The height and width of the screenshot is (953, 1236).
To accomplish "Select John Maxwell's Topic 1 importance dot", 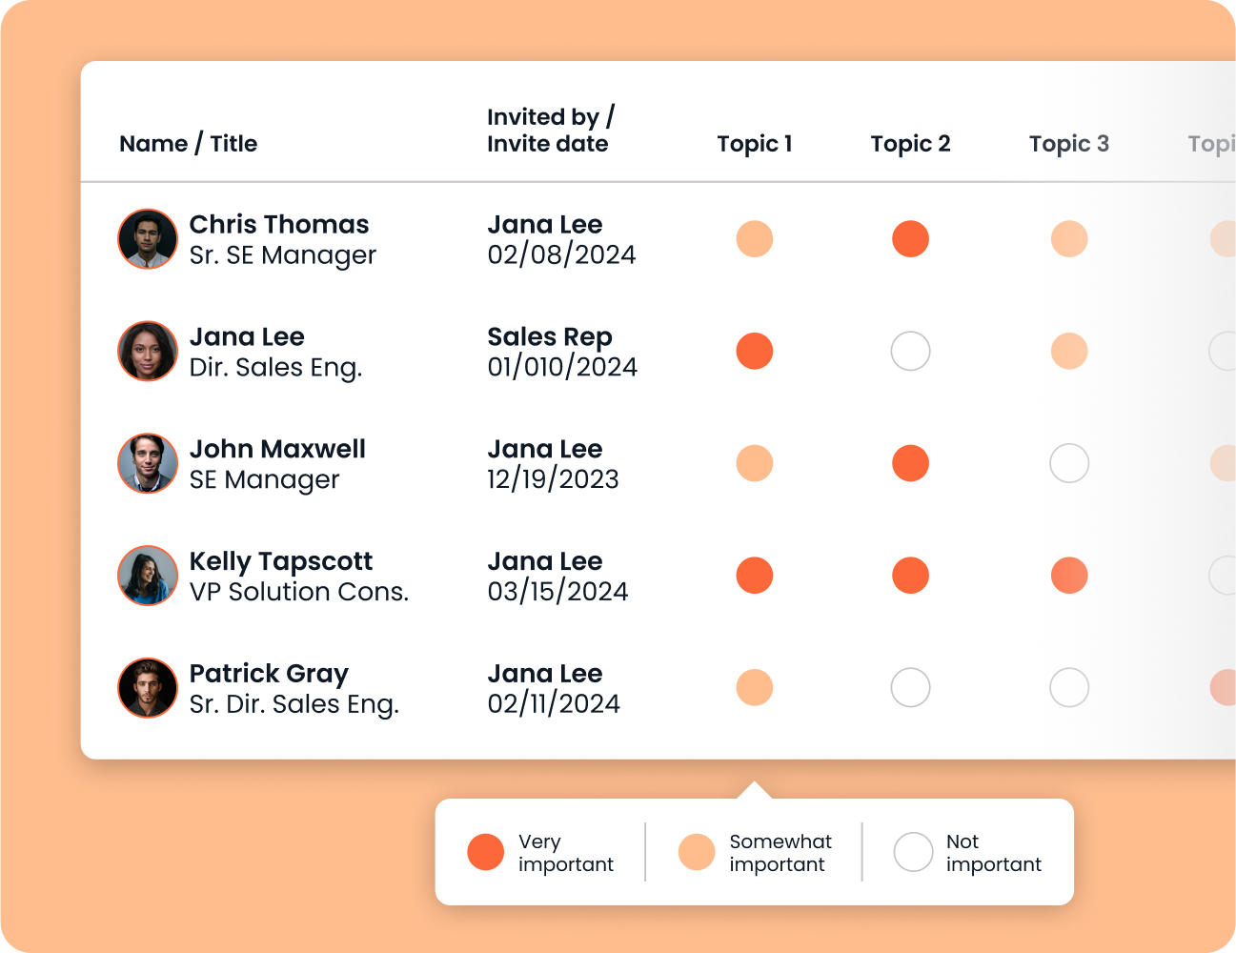I will pyautogui.click(x=755, y=463).
